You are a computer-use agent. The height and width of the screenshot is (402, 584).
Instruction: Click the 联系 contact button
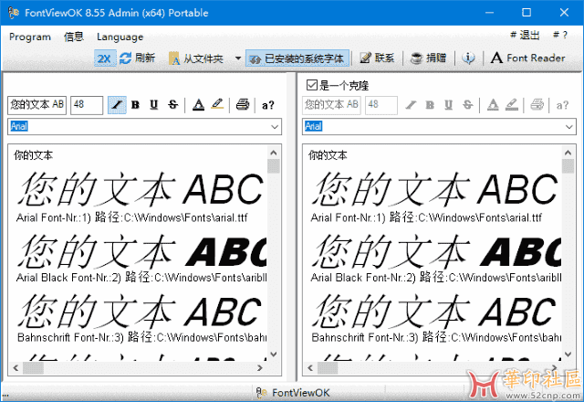[377, 58]
